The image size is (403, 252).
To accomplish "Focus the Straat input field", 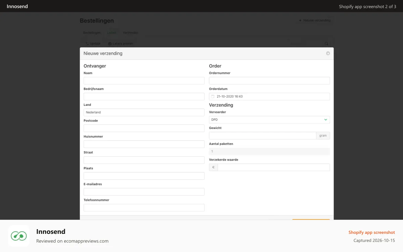I will [x=144, y=160].
